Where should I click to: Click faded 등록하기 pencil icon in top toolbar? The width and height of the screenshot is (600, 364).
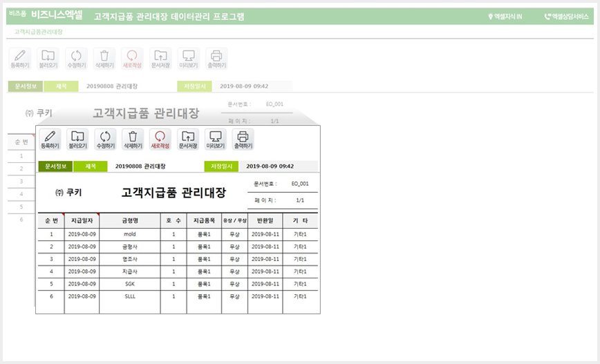click(20, 59)
